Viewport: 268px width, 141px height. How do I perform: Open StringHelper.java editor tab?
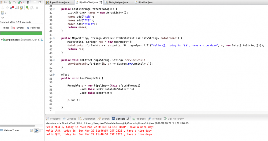pyautogui.click(x=116, y=2)
